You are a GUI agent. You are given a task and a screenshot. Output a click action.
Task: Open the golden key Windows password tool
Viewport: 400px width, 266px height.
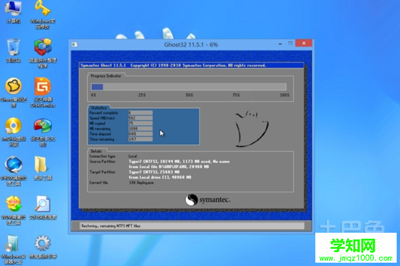(x=43, y=14)
